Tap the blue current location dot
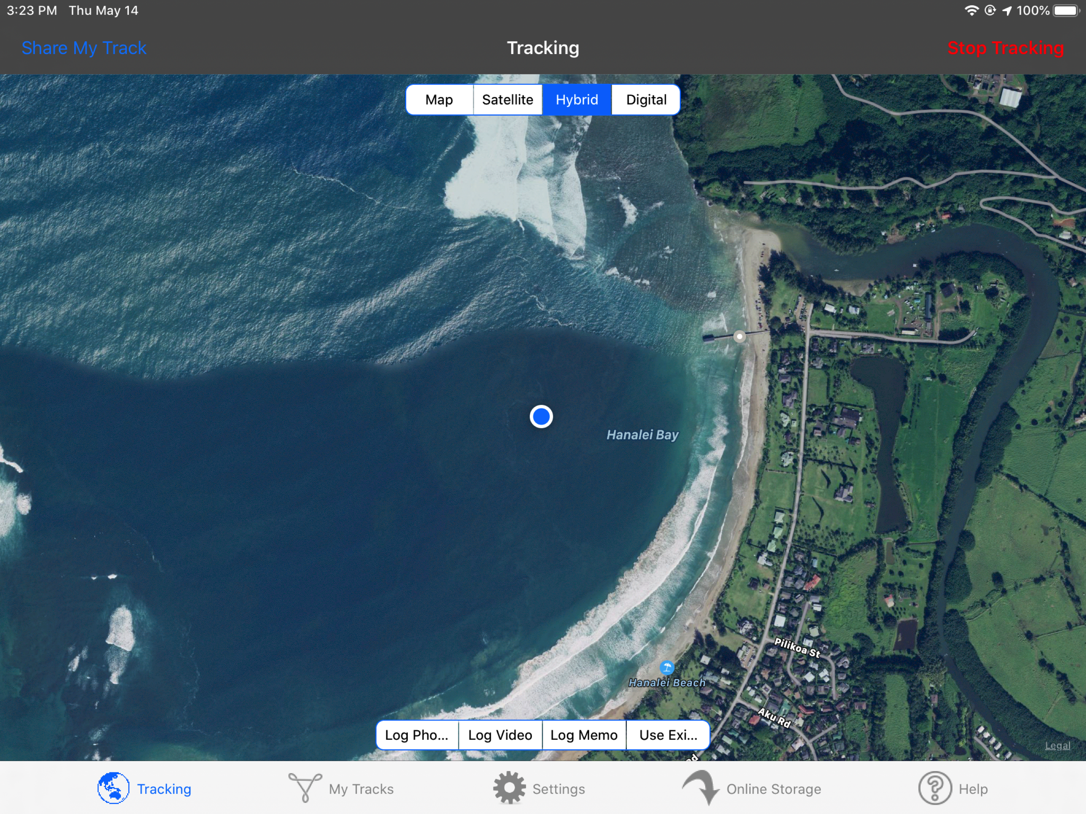This screenshot has height=814, width=1086. coord(541,417)
